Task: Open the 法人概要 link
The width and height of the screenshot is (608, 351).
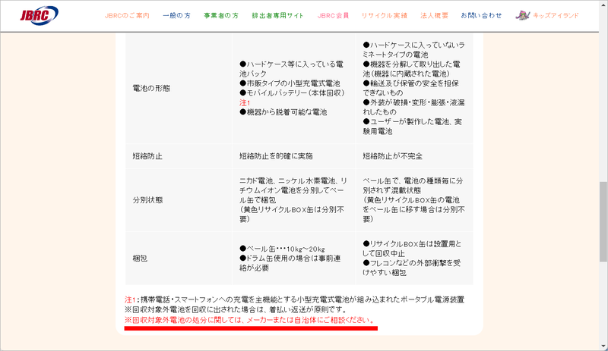Action: pos(434,16)
